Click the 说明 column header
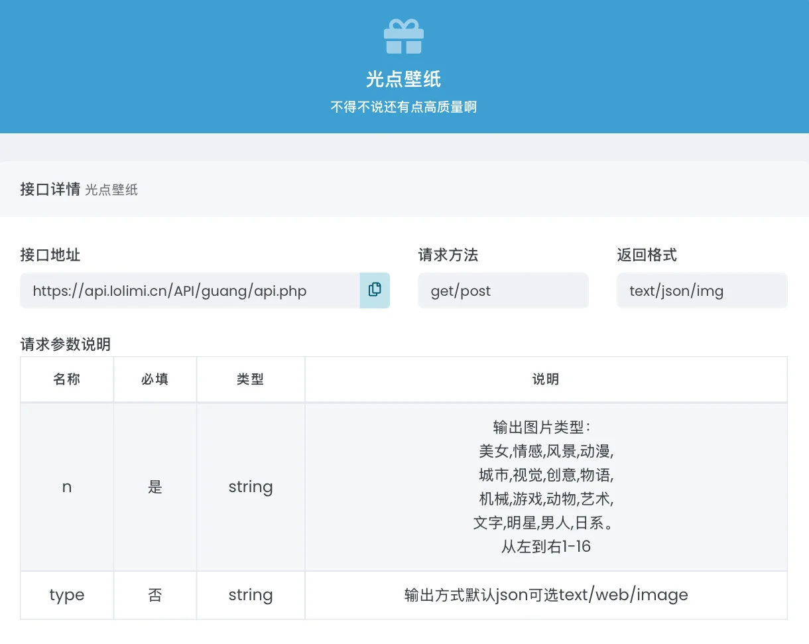This screenshot has width=809, height=644. coord(545,379)
